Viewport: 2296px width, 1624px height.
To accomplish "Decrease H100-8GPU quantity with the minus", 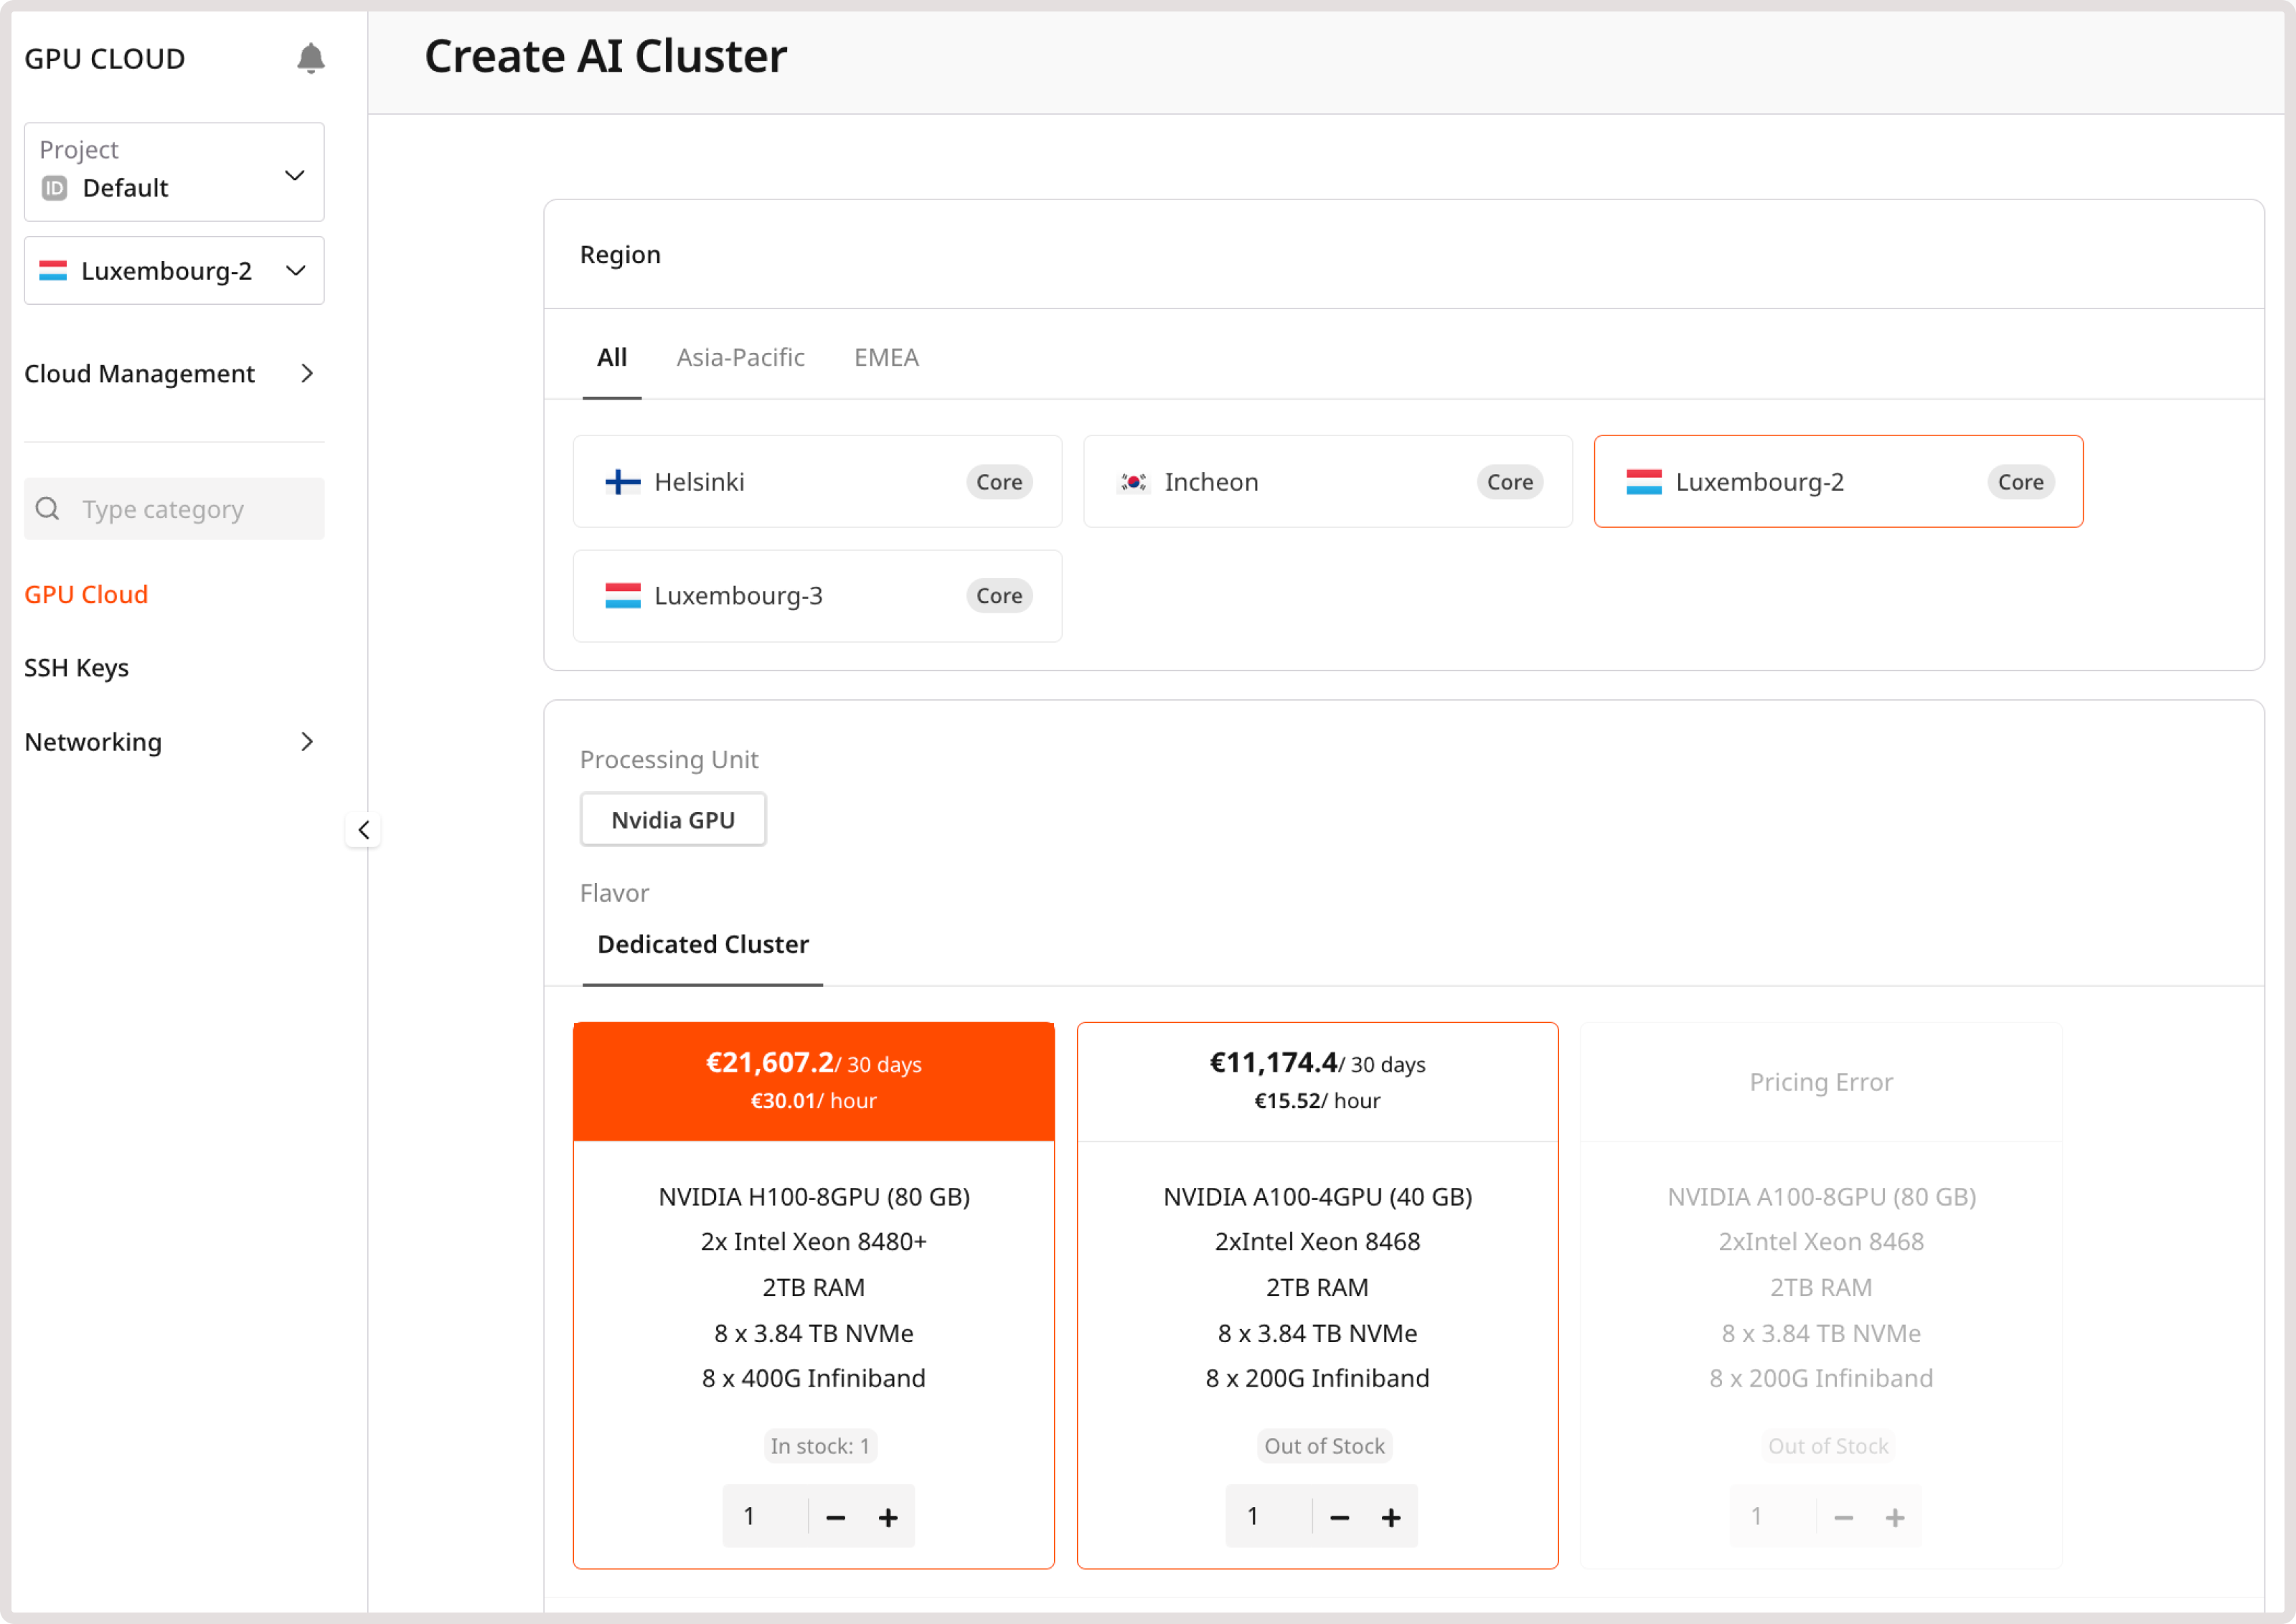I will 836,1517.
